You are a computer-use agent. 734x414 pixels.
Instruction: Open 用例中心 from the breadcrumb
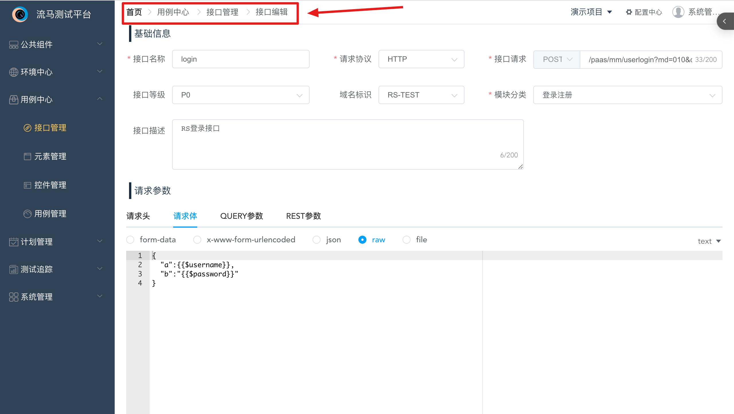point(173,12)
